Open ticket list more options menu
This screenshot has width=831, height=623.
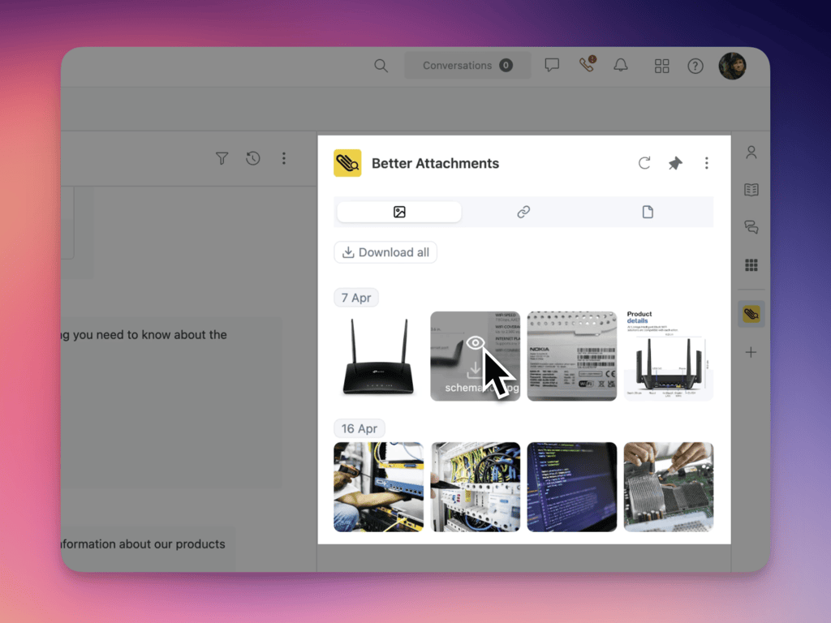coord(283,159)
